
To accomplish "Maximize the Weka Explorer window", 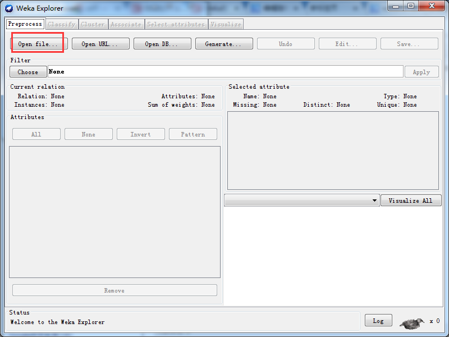I will point(411,6).
